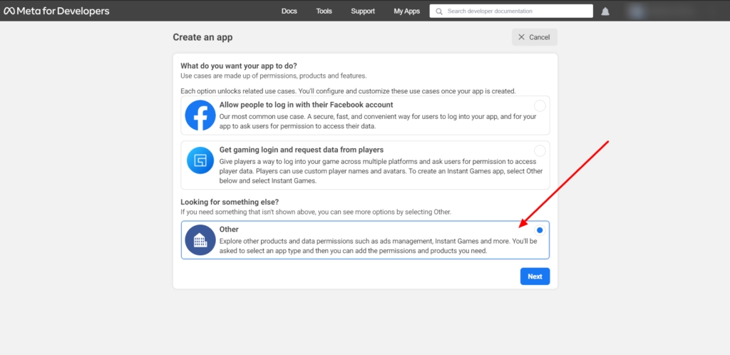This screenshot has width=730, height=355.
Task: Select the Other option radio button
Action: [540, 230]
